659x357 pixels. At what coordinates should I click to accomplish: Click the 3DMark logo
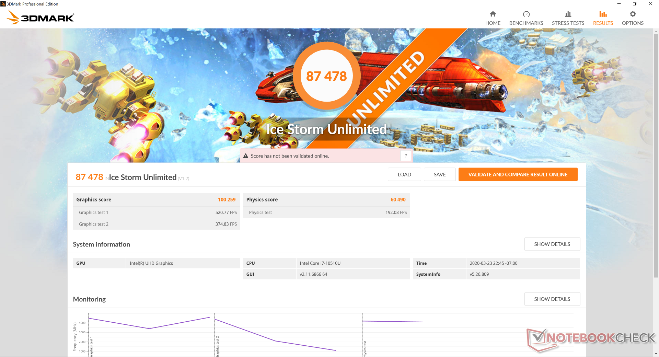coord(41,17)
